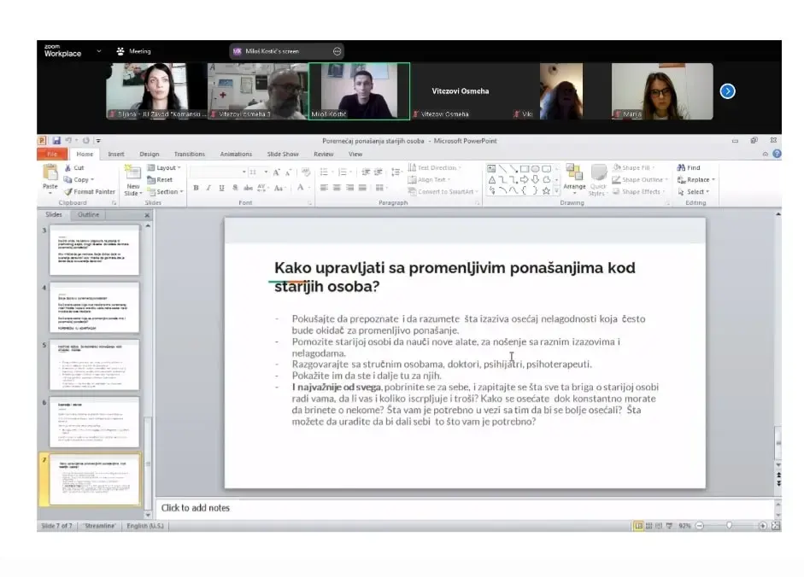
Task: Justify text in Paragraph group
Action: 362,188
